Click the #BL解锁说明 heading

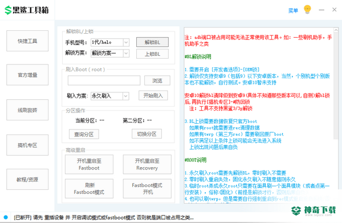click(x=198, y=56)
